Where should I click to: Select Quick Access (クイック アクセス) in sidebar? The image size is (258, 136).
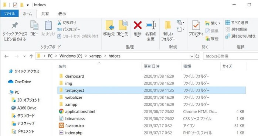pyautogui.click(x=24, y=72)
